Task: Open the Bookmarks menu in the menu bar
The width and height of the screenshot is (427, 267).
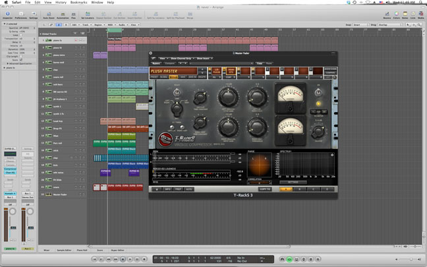Action: click(78, 2)
